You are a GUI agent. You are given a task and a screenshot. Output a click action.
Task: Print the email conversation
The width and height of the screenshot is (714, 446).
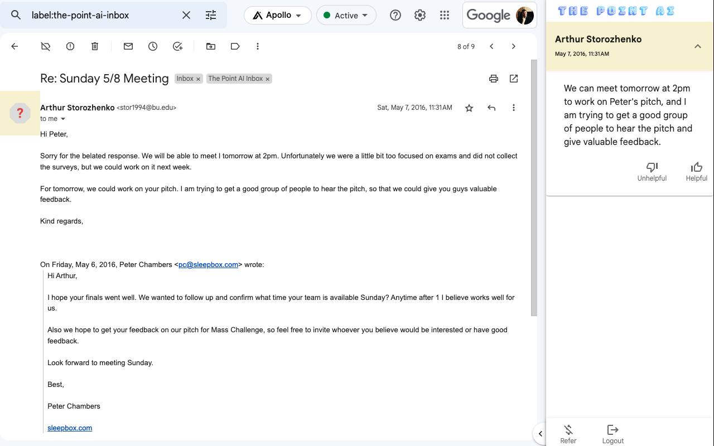(x=493, y=79)
